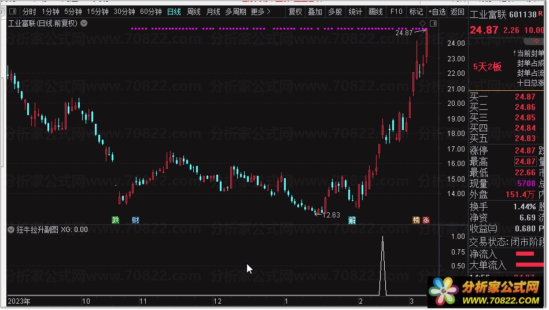
Task: Click the 叠加 overlay button
Action: [x=315, y=12]
